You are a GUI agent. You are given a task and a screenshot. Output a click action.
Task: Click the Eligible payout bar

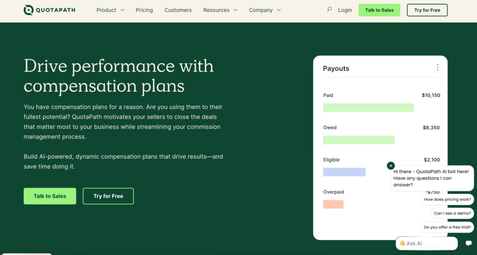(344, 172)
